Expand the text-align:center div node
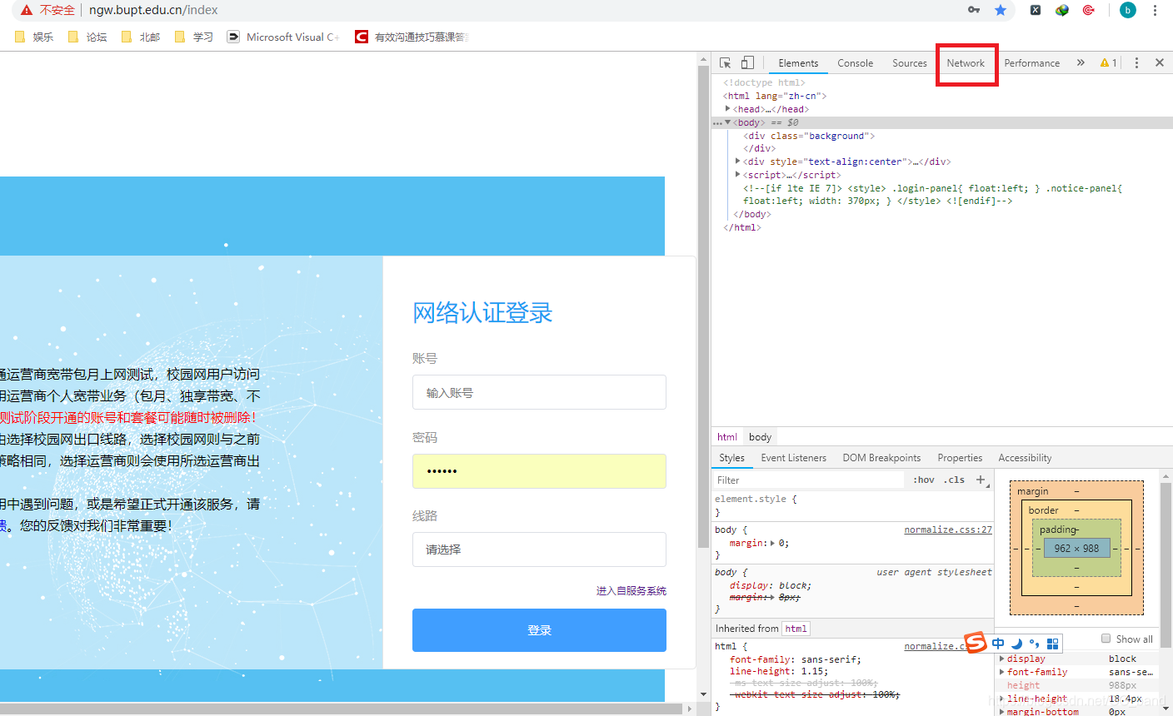This screenshot has height=716, width=1173. tap(738, 162)
